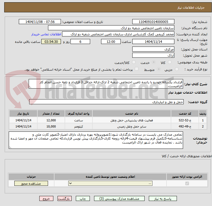The image size is (212, 206).
Task: Toggle اسناد خزانه اسلامی payment checkbox
Action: (137, 69)
